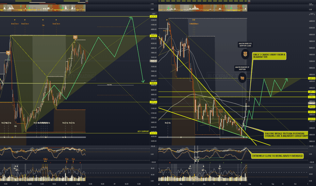The height and width of the screenshot is (186, 316).
Task: Click the volume heatmap strip atop left chart
Action: [x=43, y=8]
